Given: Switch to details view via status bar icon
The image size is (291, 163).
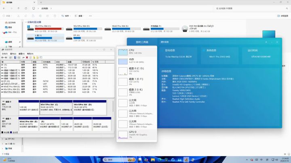Looking at the screenshot, I should [x=285, y=154].
